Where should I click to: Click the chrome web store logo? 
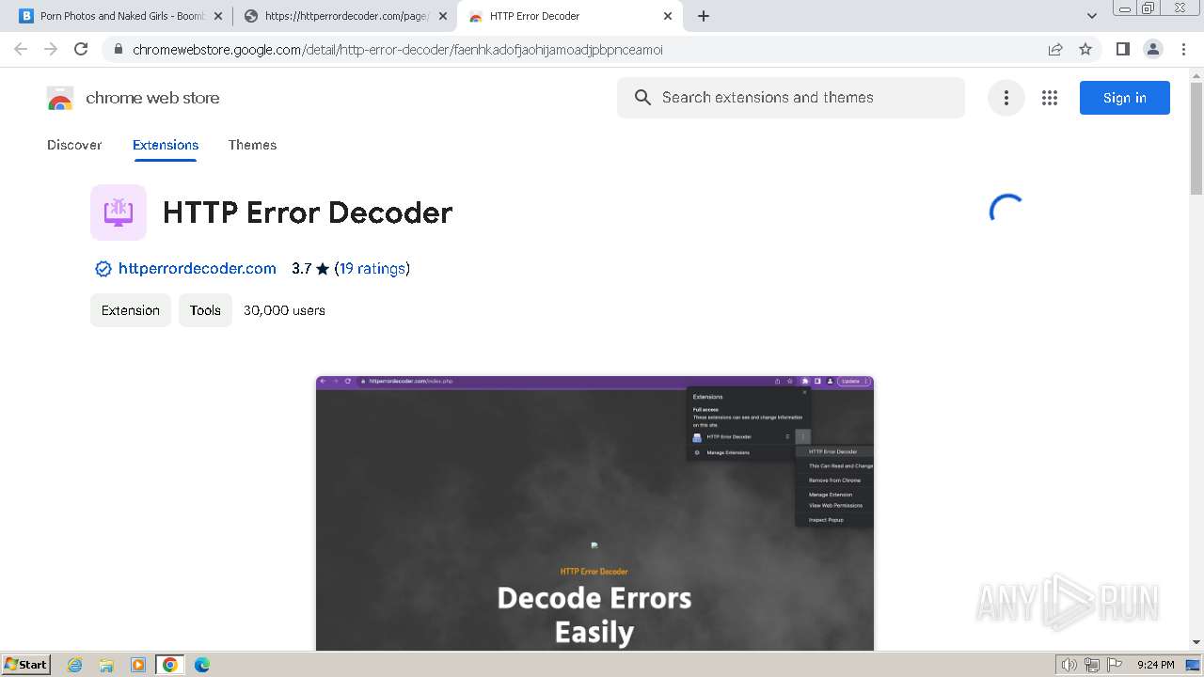[x=133, y=98]
